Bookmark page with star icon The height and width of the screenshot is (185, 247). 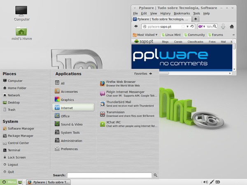[183, 26]
